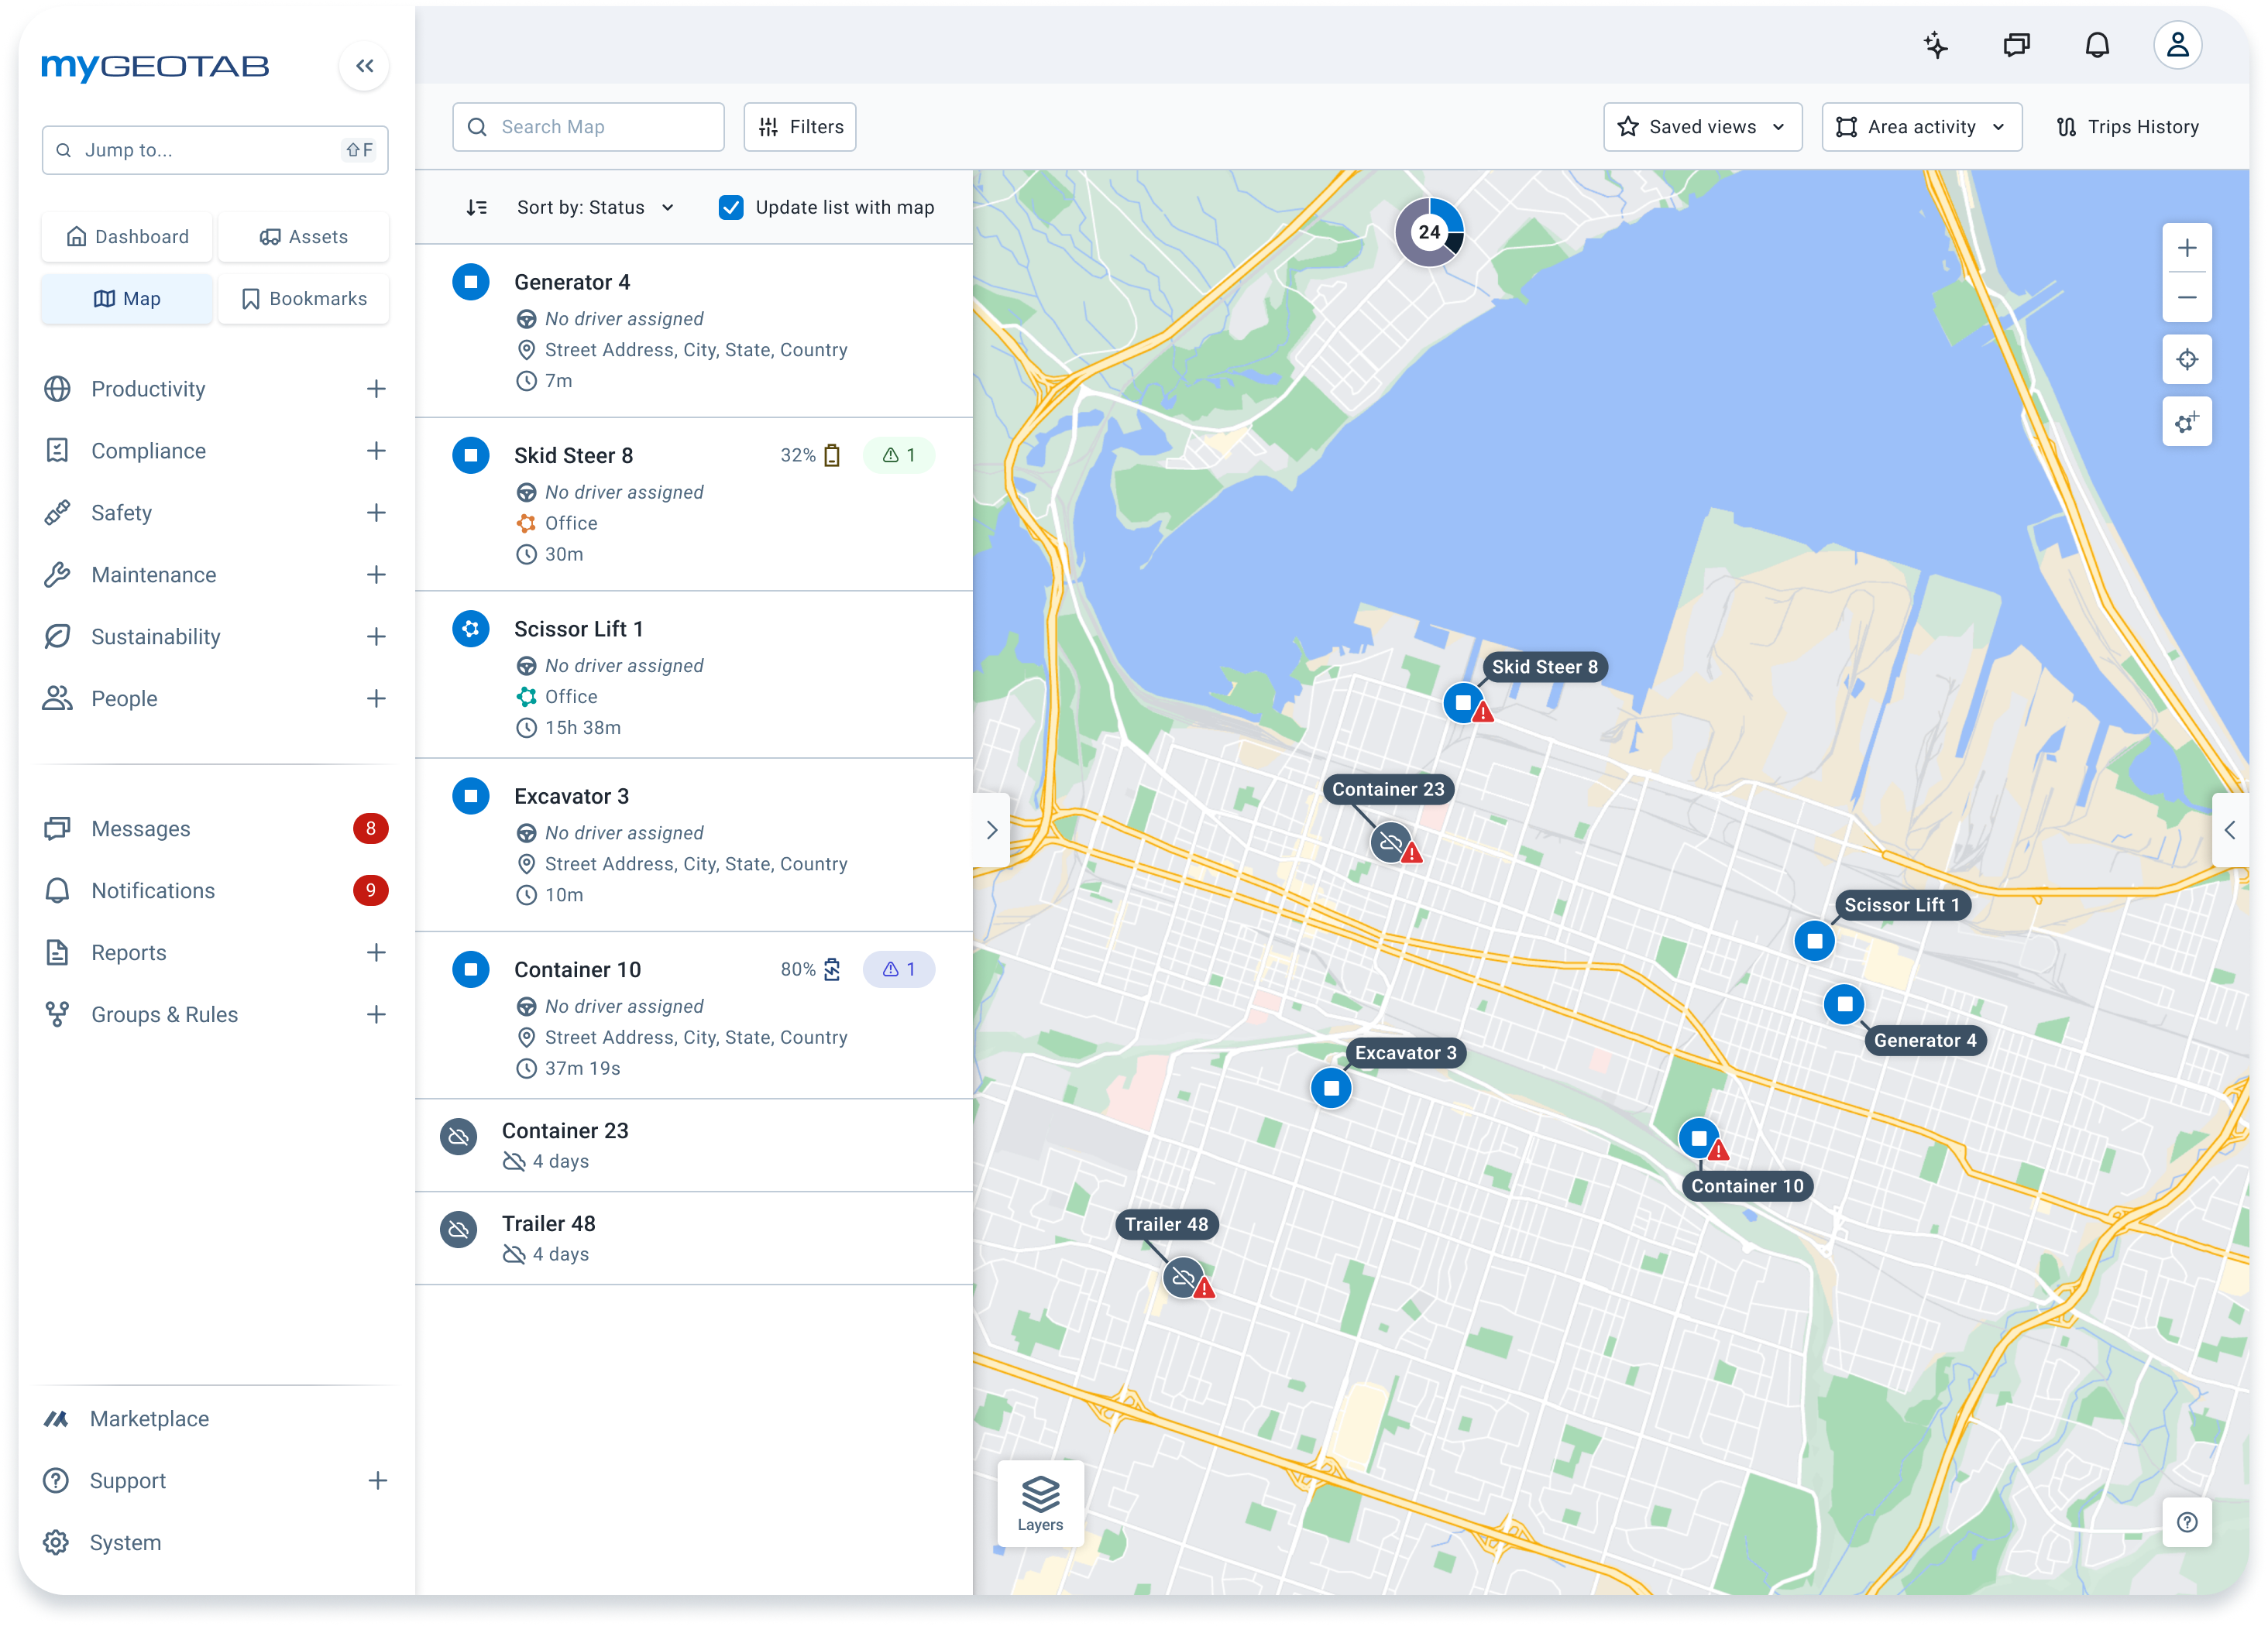Click the add-location crosshair plus tool
Image resolution: width=2268 pixels, height=1626 pixels.
coord(2187,422)
